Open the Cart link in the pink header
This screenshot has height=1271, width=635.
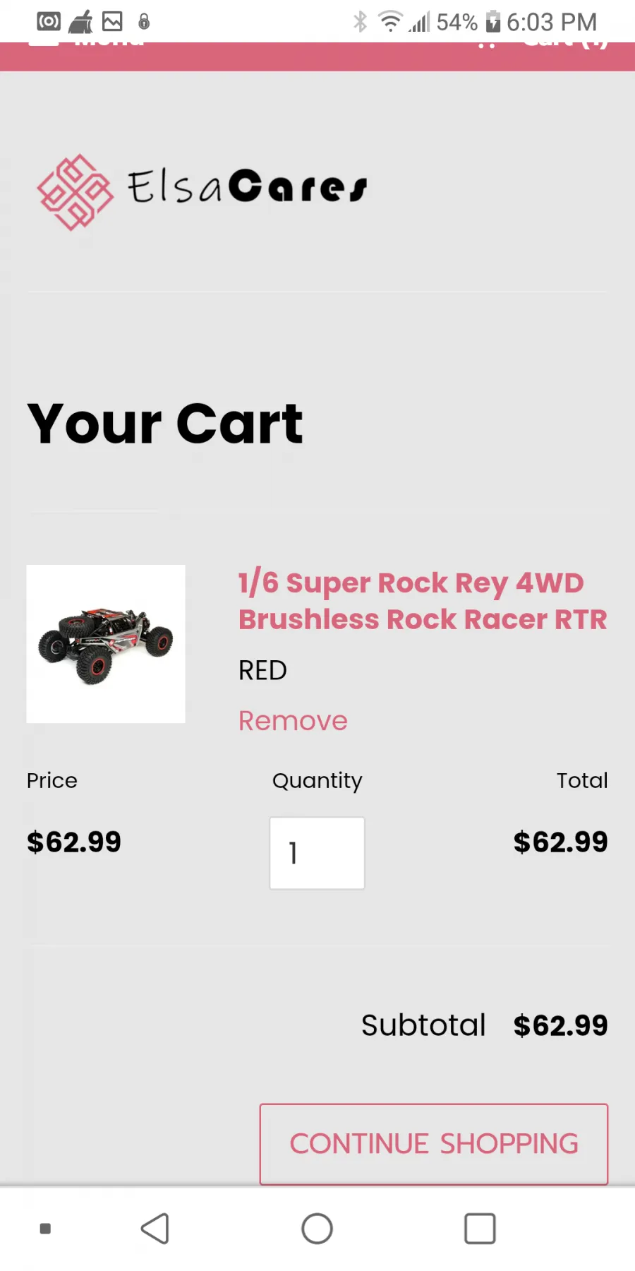tap(564, 44)
